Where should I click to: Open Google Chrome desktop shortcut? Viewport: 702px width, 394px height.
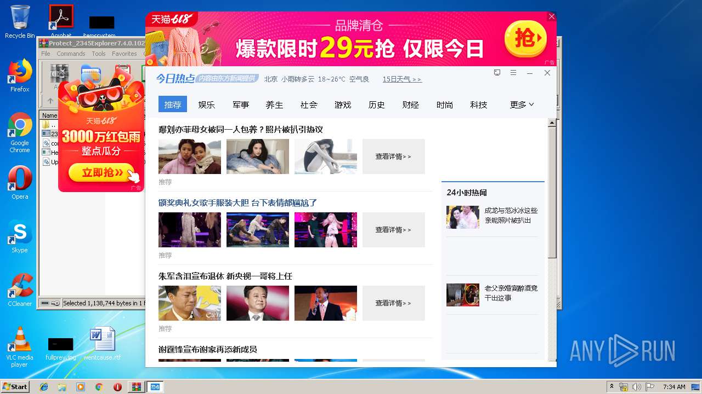tap(20, 132)
